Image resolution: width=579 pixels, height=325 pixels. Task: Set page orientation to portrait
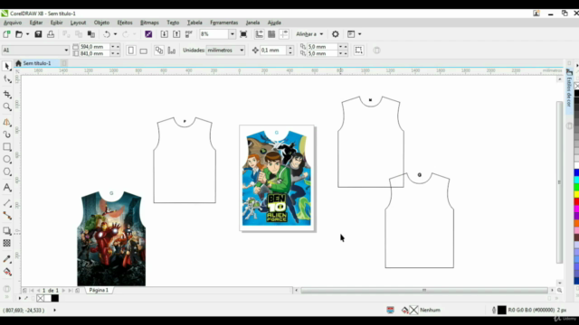(x=130, y=51)
